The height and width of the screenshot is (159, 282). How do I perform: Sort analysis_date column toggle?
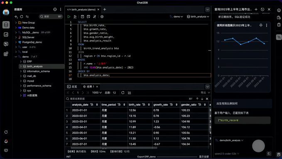coord(97,104)
